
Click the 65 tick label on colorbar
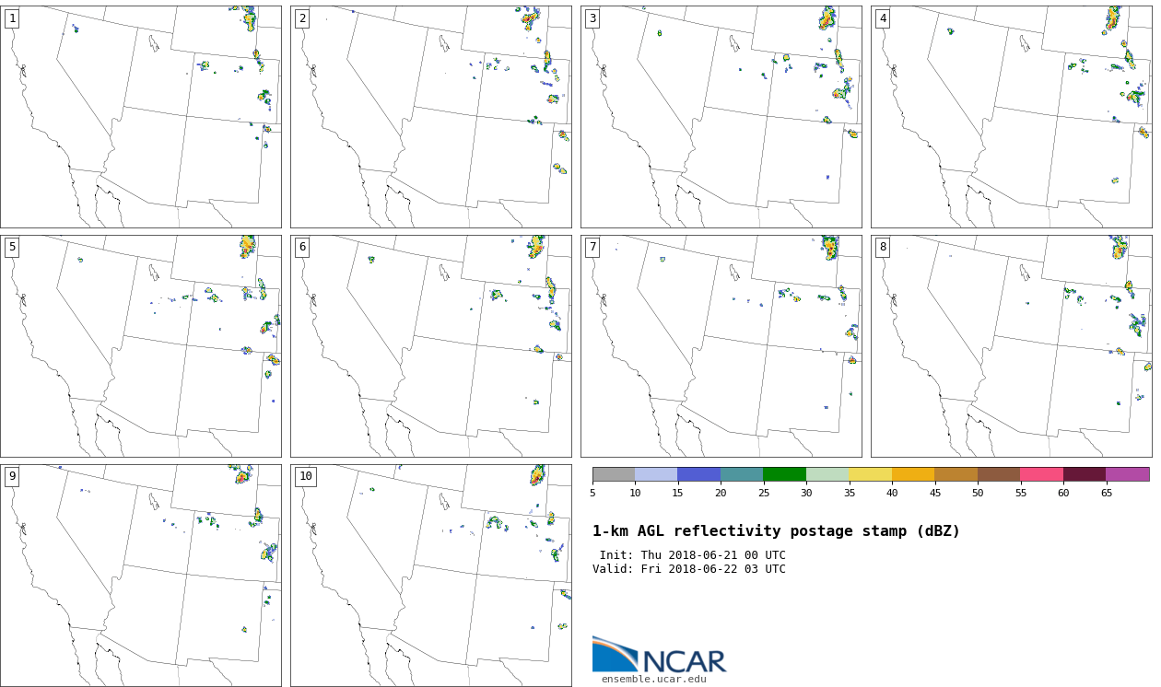[1106, 493]
